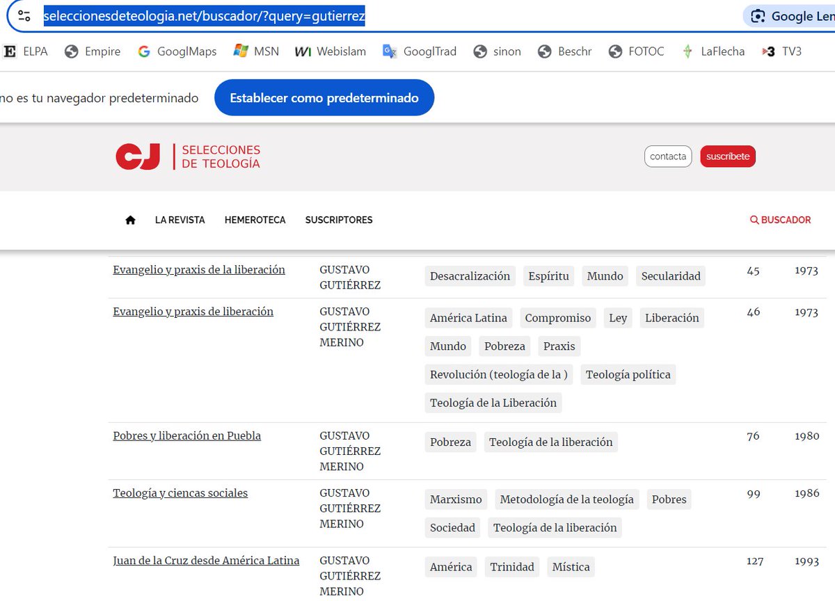This screenshot has width=835, height=601.
Task: Select the Secularidad tag
Action: coord(671,276)
